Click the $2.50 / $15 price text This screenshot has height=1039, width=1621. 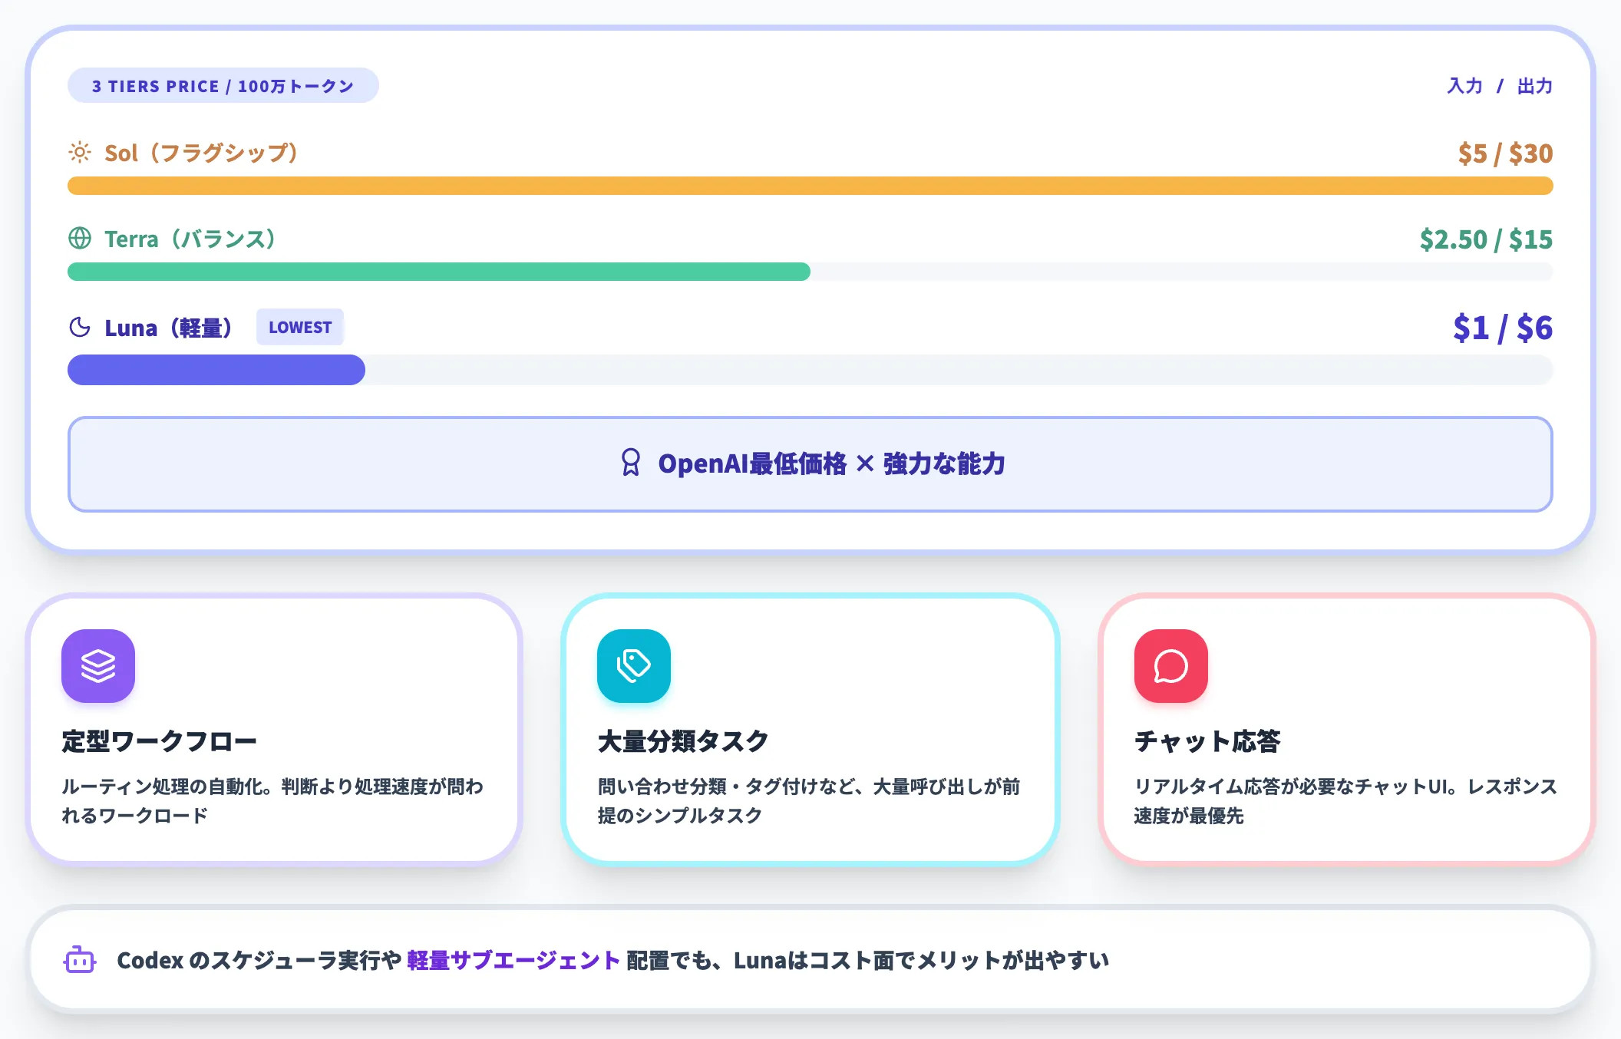pyautogui.click(x=1486, y=239)
